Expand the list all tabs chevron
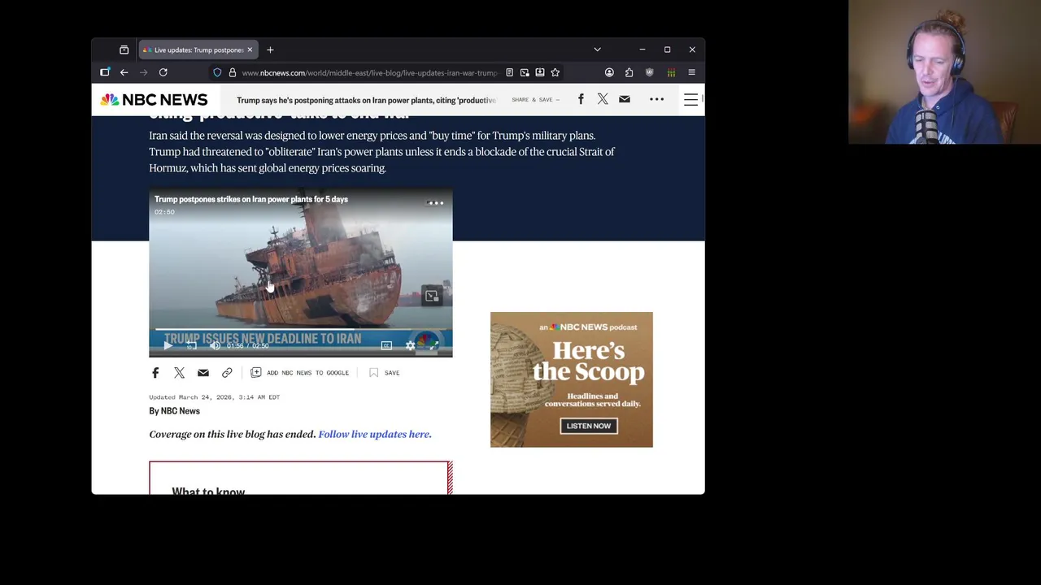1041x585 pixels. click(597, 50)
